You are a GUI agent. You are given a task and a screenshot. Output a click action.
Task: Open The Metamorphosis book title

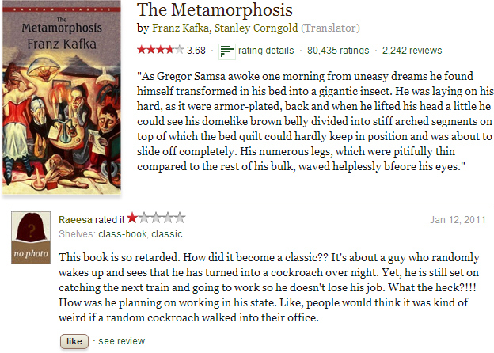[x=215, y=10]
